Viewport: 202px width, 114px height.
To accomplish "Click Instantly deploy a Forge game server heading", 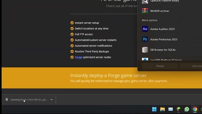I will [108, 75].
